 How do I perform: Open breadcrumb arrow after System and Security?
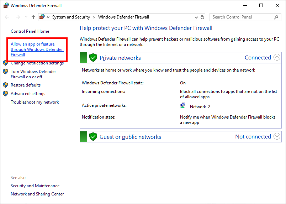tap(94, 17)
